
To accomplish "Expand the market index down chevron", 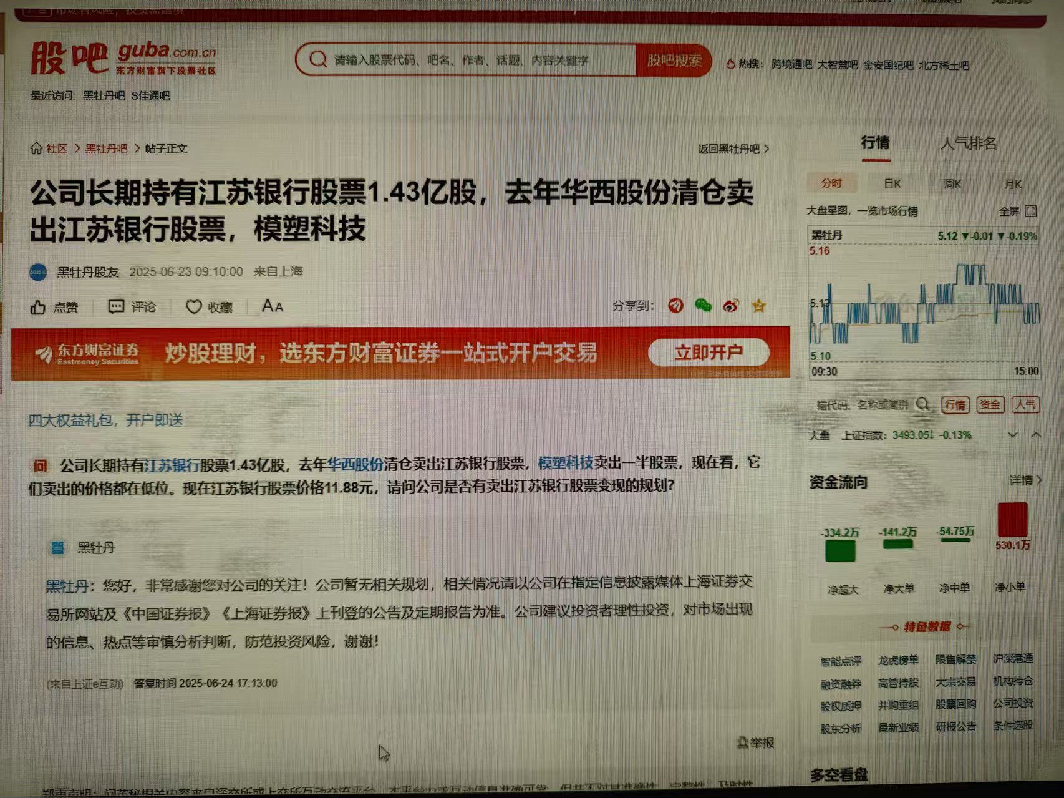I will tap(1012, 435).
